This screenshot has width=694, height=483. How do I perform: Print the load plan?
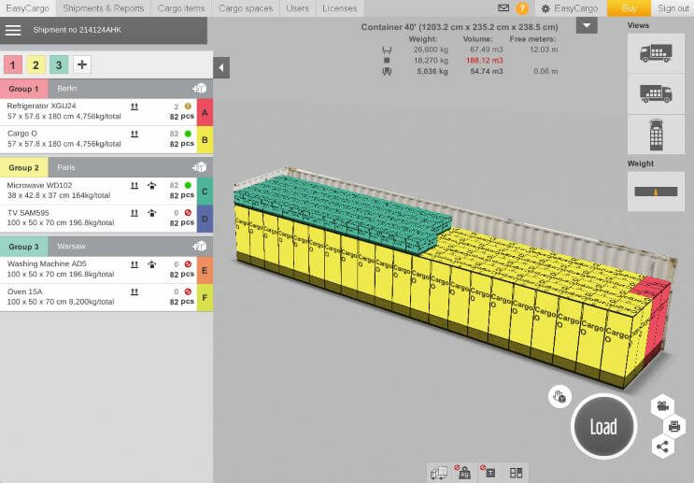[x=674, y=426]
